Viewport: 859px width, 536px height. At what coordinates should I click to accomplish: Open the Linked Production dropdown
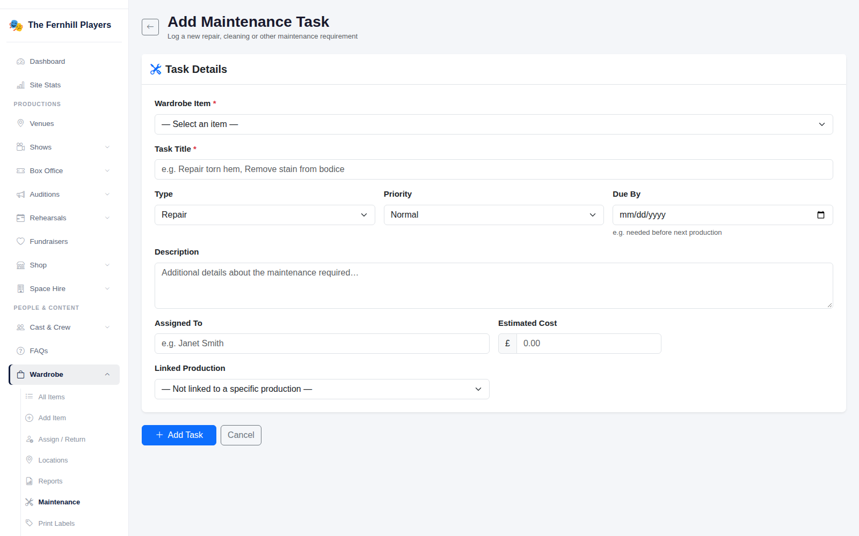click(322, 389)
